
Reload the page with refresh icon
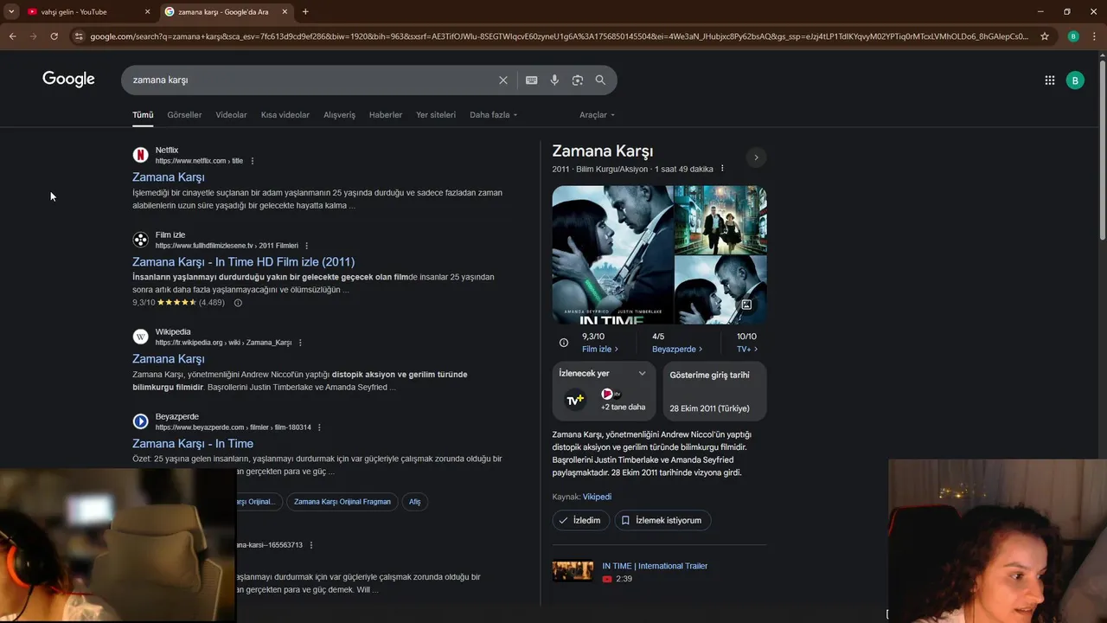coord(54,36)
